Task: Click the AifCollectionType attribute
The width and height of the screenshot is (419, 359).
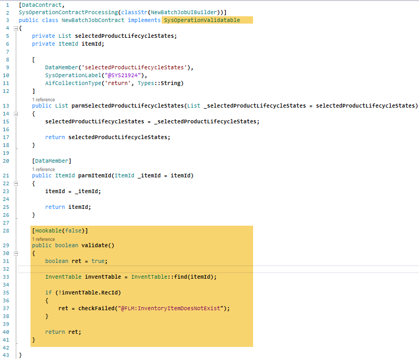Action: (x=73, y=83)
